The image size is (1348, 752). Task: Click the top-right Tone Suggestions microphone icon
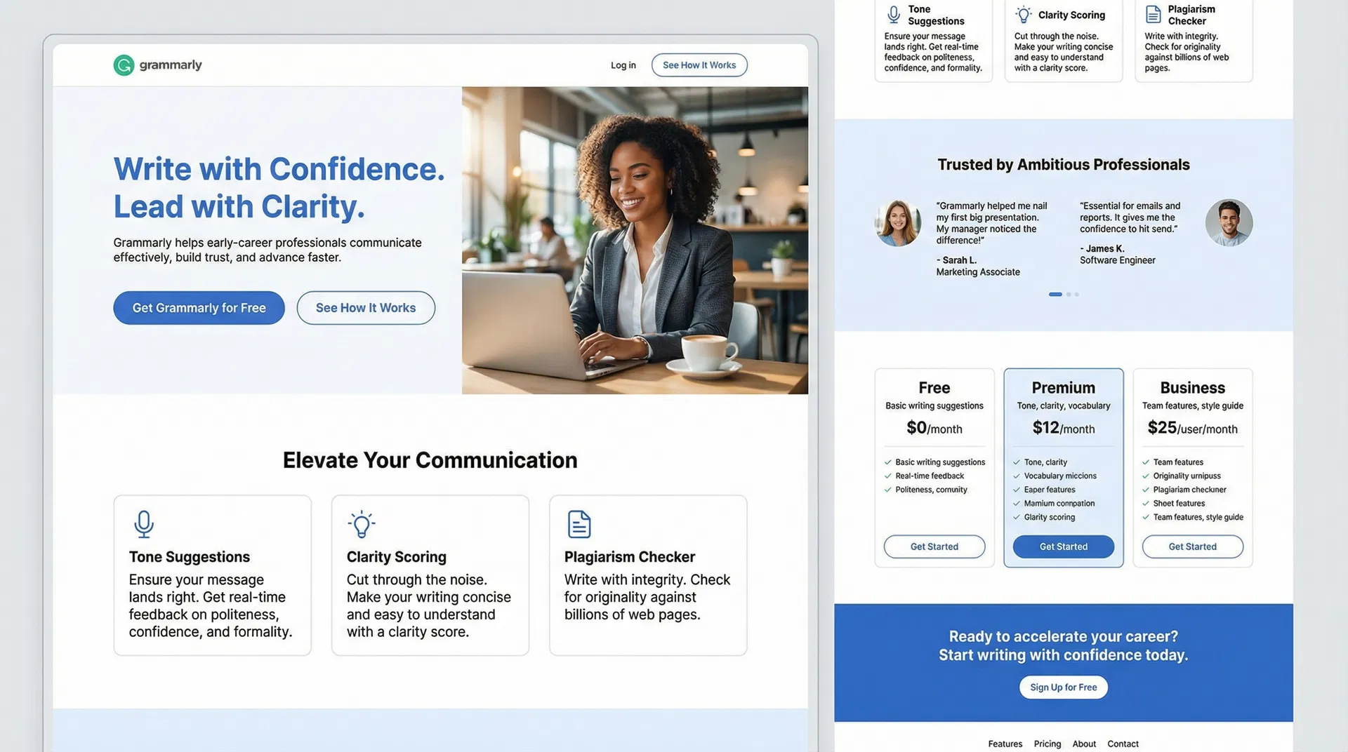click(x=892, y=13)
